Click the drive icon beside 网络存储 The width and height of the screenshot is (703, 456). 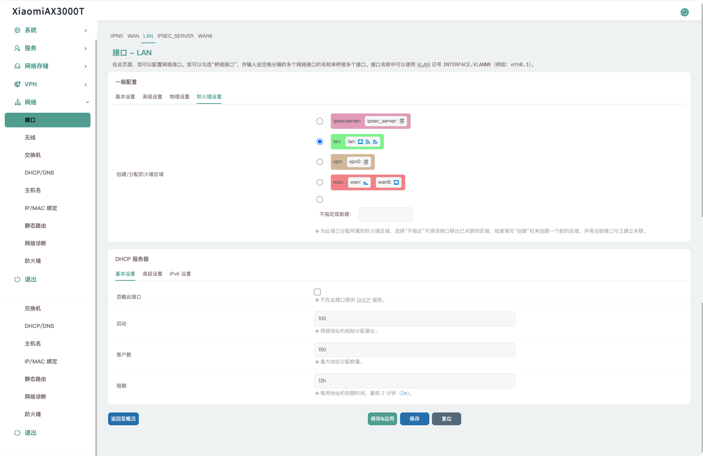point(17,66)
